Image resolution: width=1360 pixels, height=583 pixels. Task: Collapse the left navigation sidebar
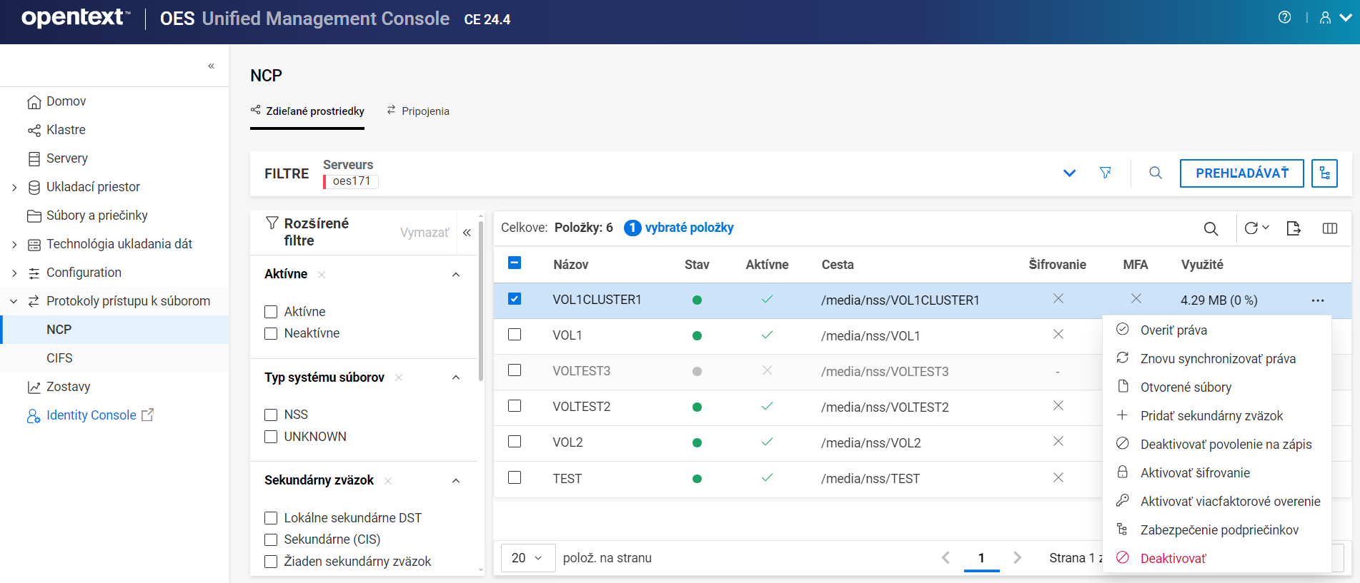211,66
